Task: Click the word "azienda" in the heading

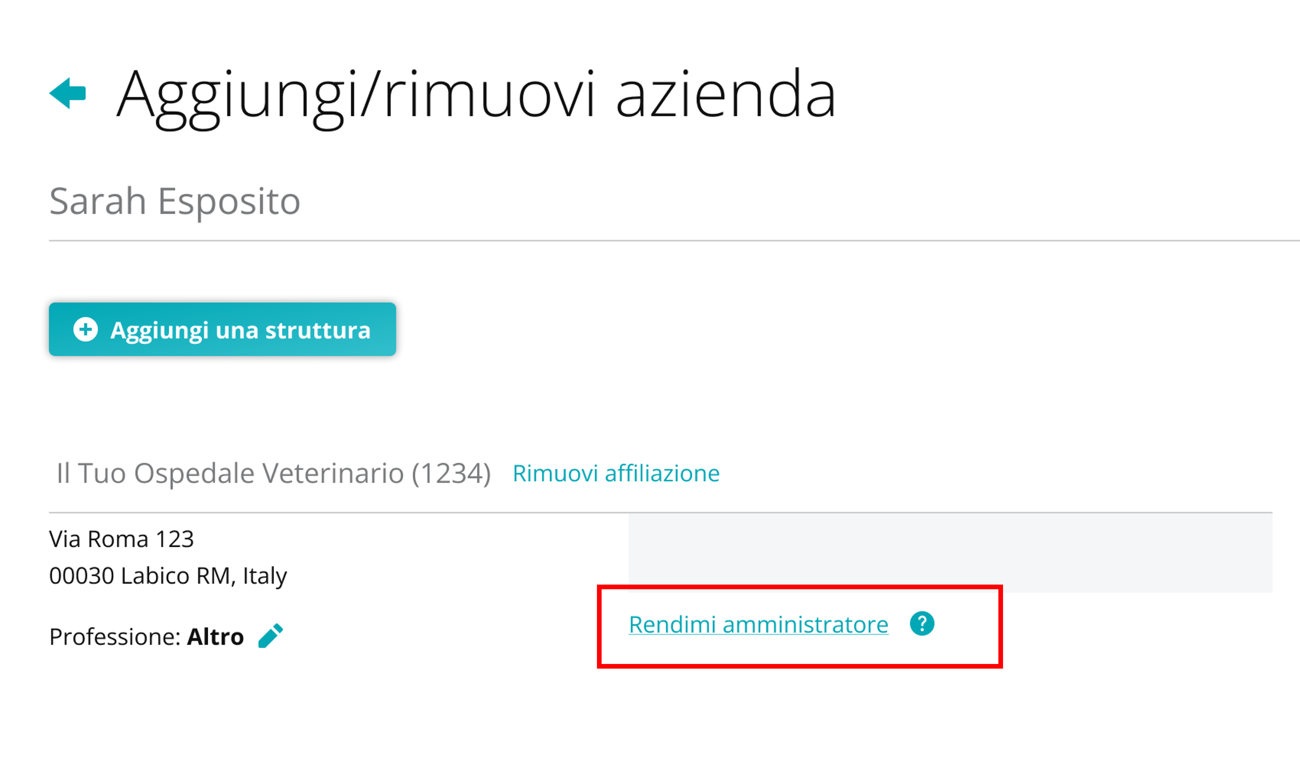Action: 725,95
